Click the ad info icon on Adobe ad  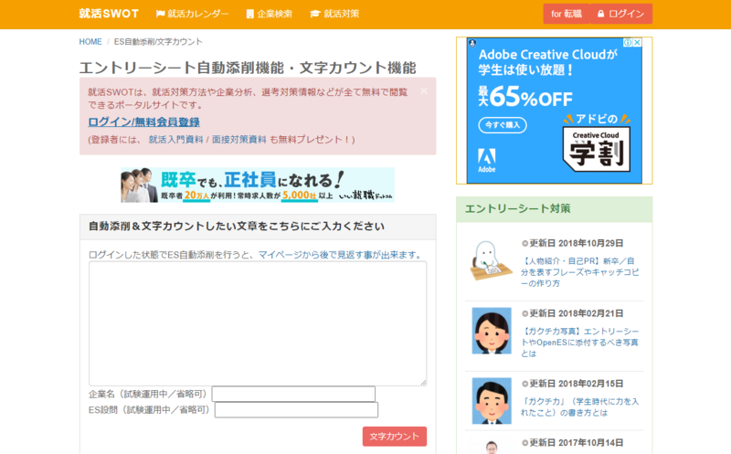pos(628,42)
